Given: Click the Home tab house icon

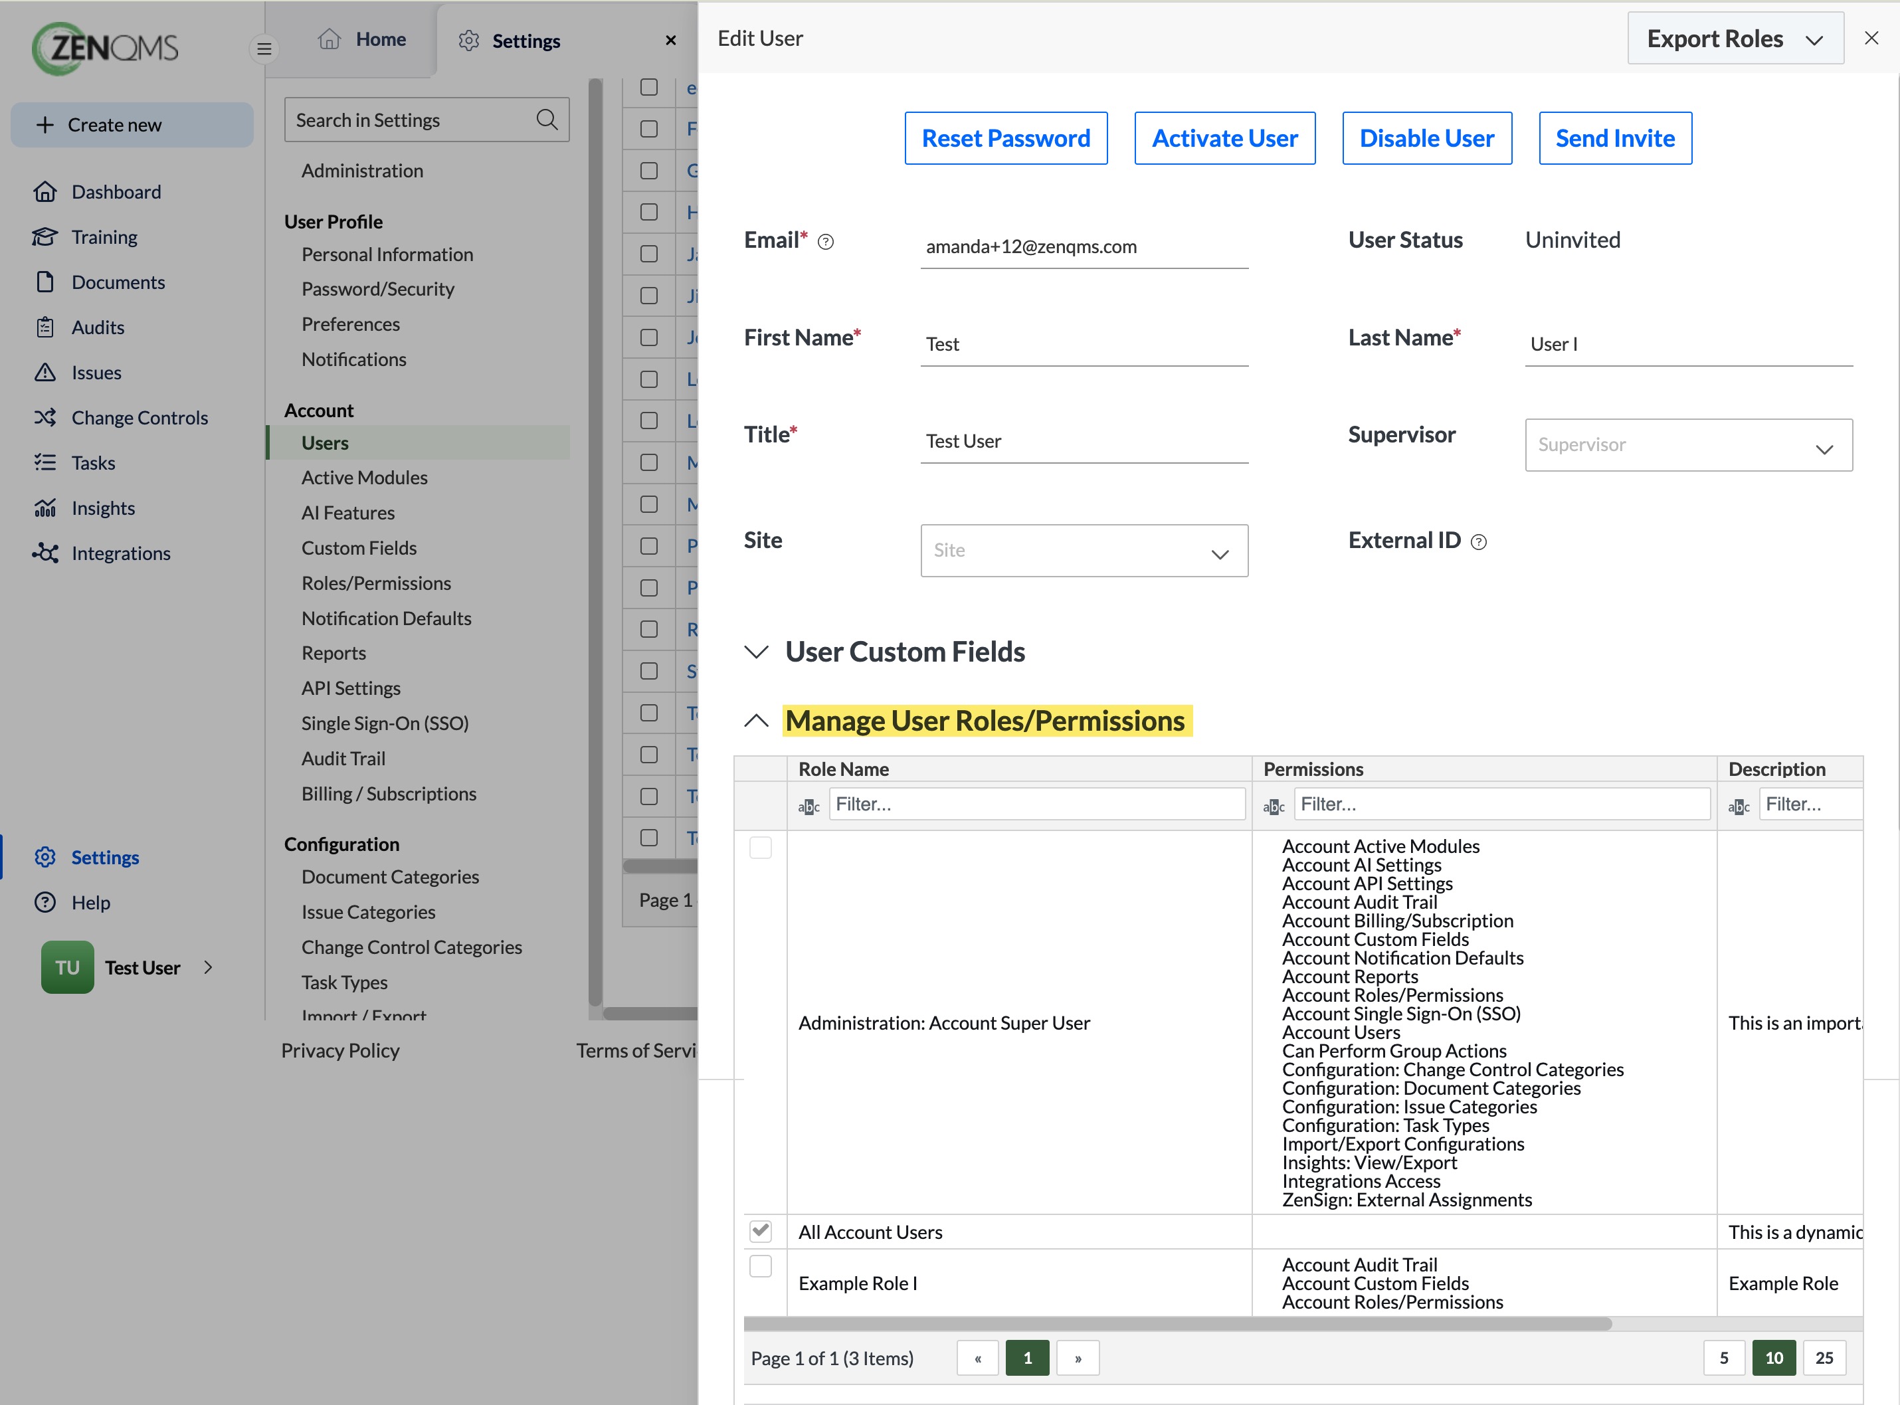Looking at the screenshot, I should pyautogui.click(x=329, y=39).
